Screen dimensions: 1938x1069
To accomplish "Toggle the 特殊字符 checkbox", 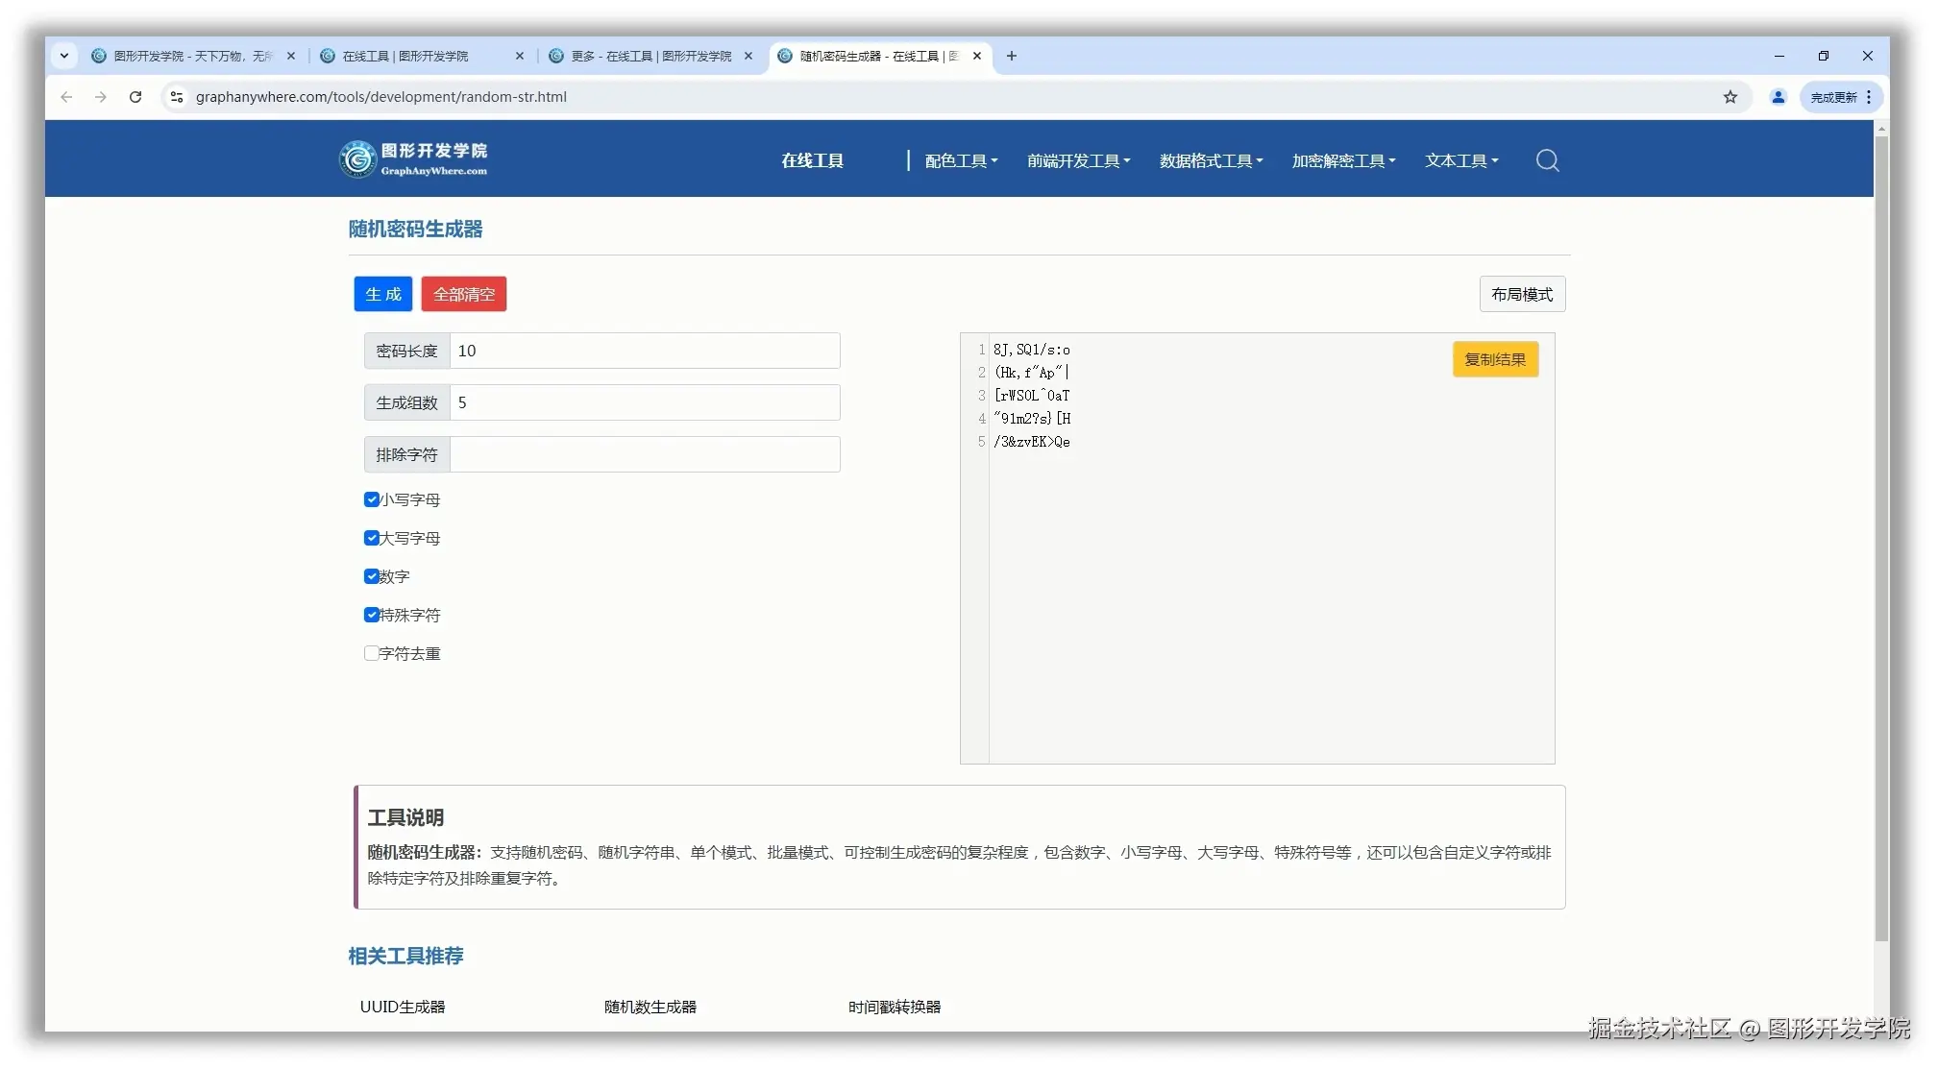I will (x=372, y=615).
